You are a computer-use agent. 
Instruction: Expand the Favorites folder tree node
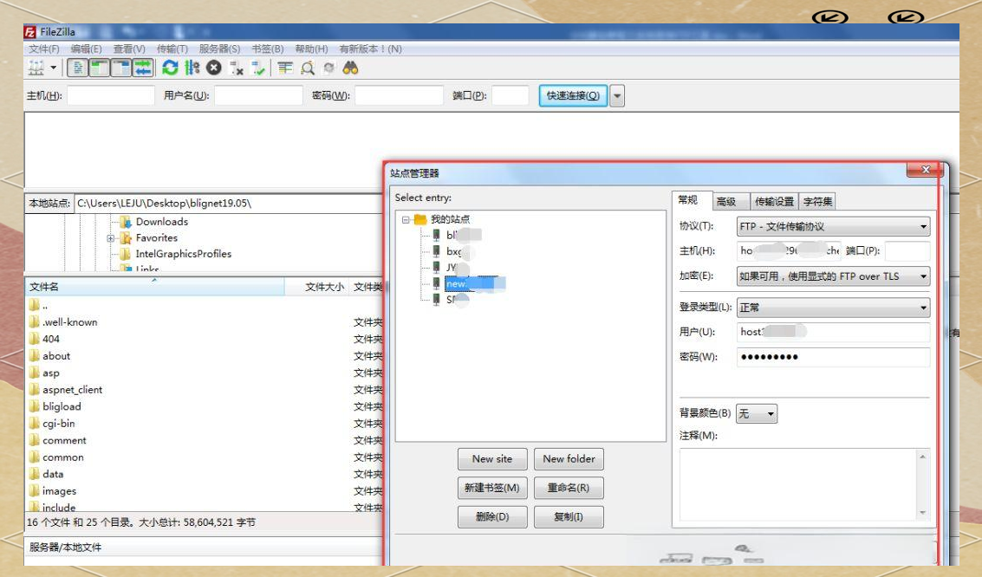(111, 238)
